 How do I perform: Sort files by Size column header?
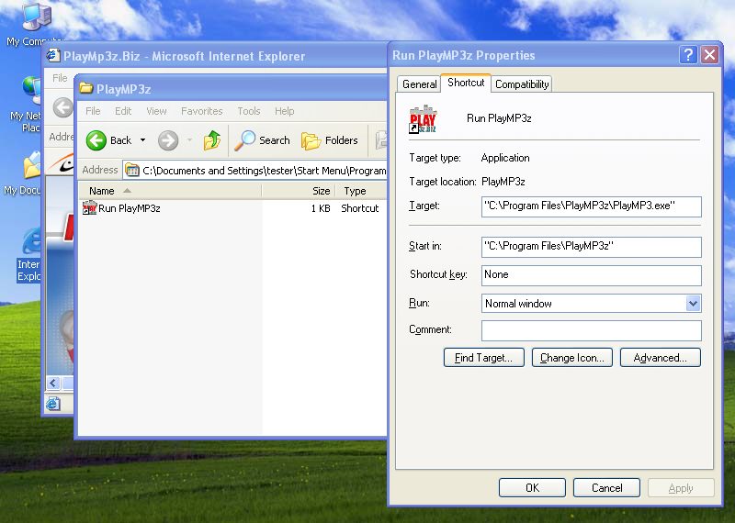[299, 191]
